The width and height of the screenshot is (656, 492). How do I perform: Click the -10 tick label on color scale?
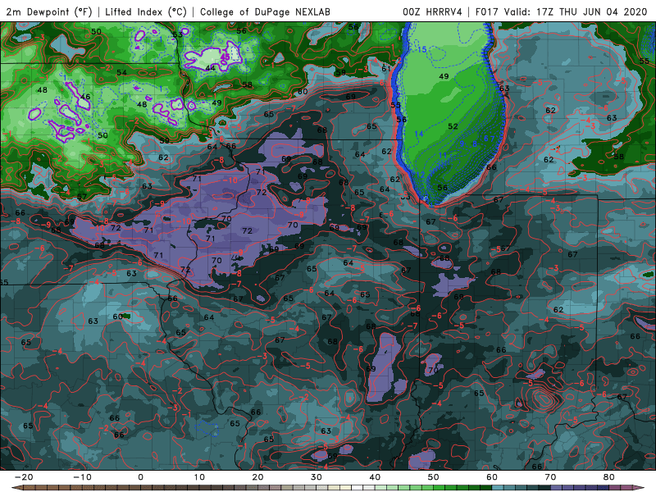click(82, 477)
